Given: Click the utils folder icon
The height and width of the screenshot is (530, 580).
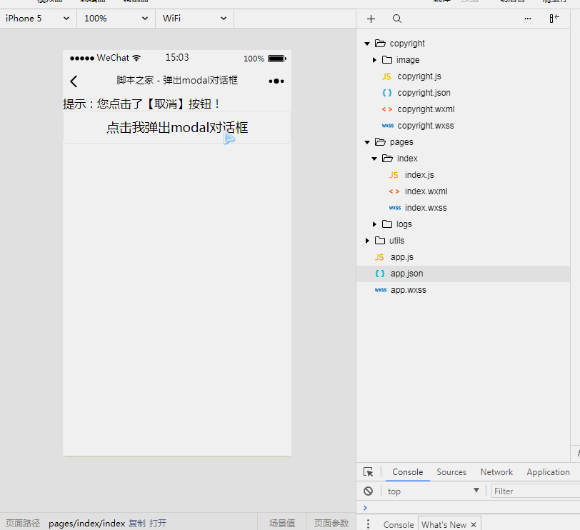Looking at the screenshot, I should pyautogui.click(x=380, y=241).
